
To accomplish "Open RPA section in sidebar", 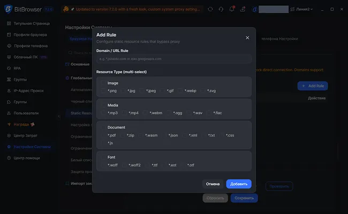I will 17,68.
